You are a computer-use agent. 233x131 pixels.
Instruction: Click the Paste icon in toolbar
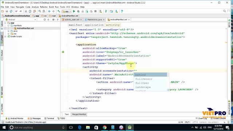[35, 11]
